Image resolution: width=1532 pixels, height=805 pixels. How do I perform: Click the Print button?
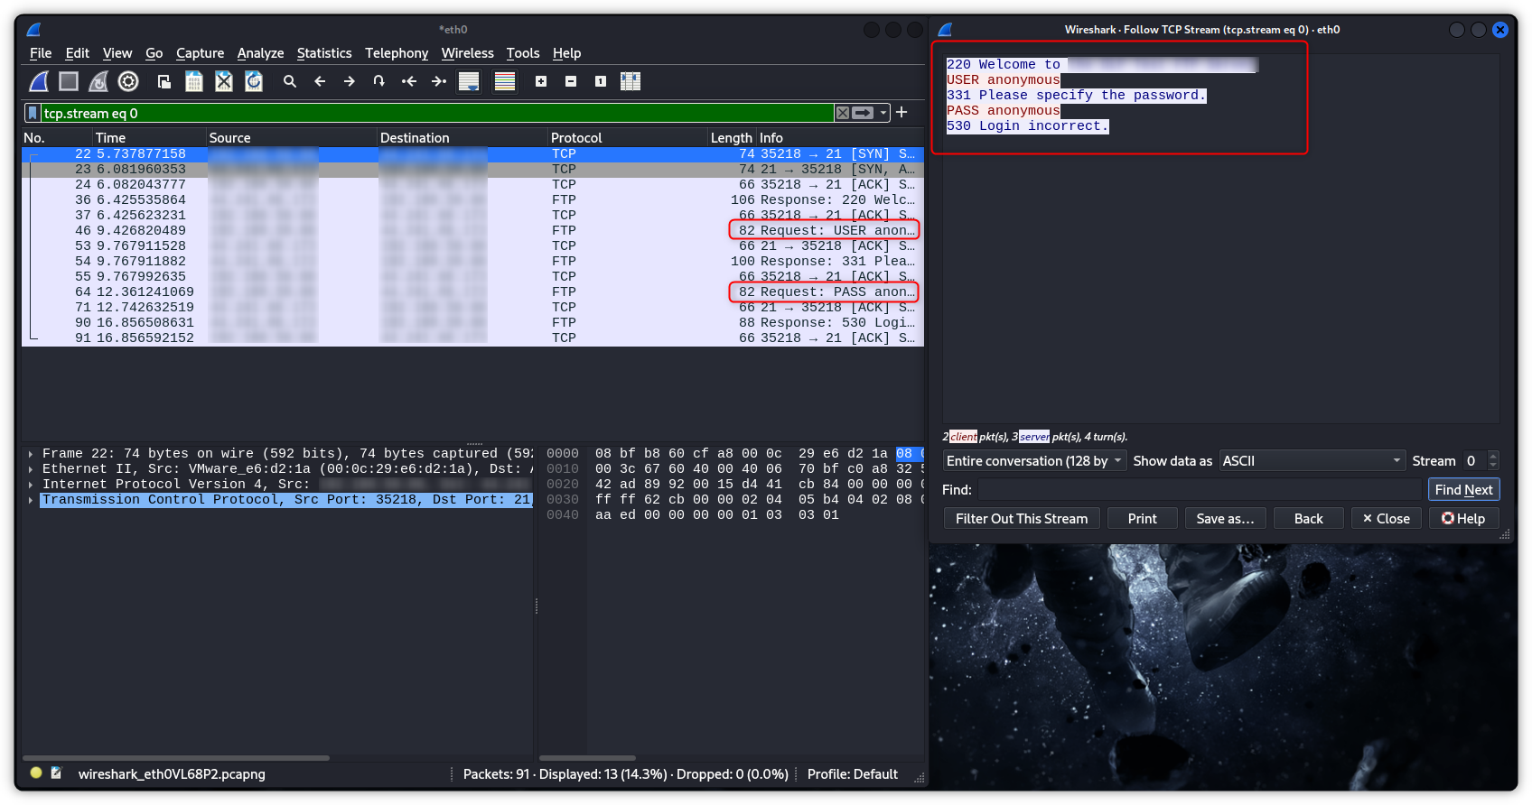pyautogui.click(x=1142, y=519)
